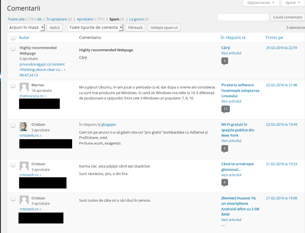Click the bubble for the Când te urmărește ghinionul row
This screenshot has height=233, width=305.
tap(225, 183)
